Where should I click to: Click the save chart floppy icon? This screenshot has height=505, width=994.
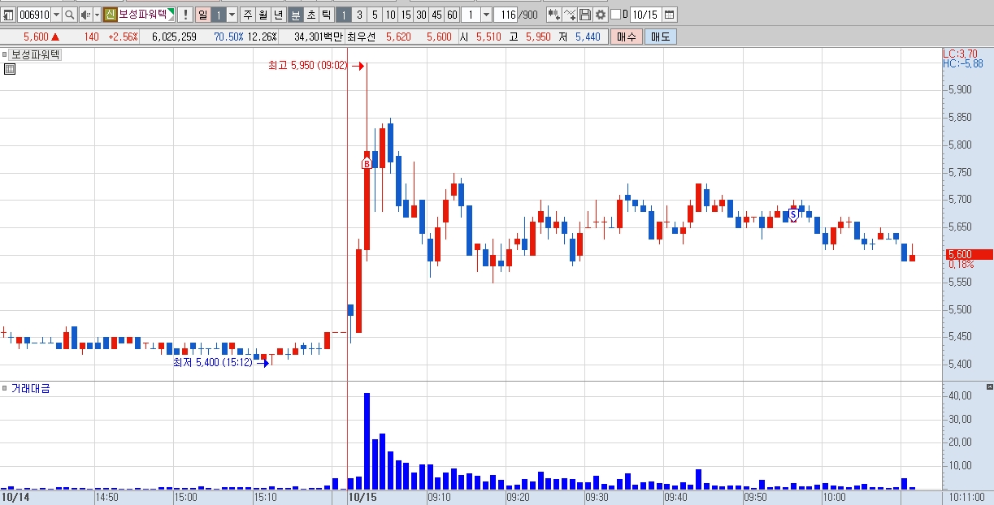pos(585,15)
